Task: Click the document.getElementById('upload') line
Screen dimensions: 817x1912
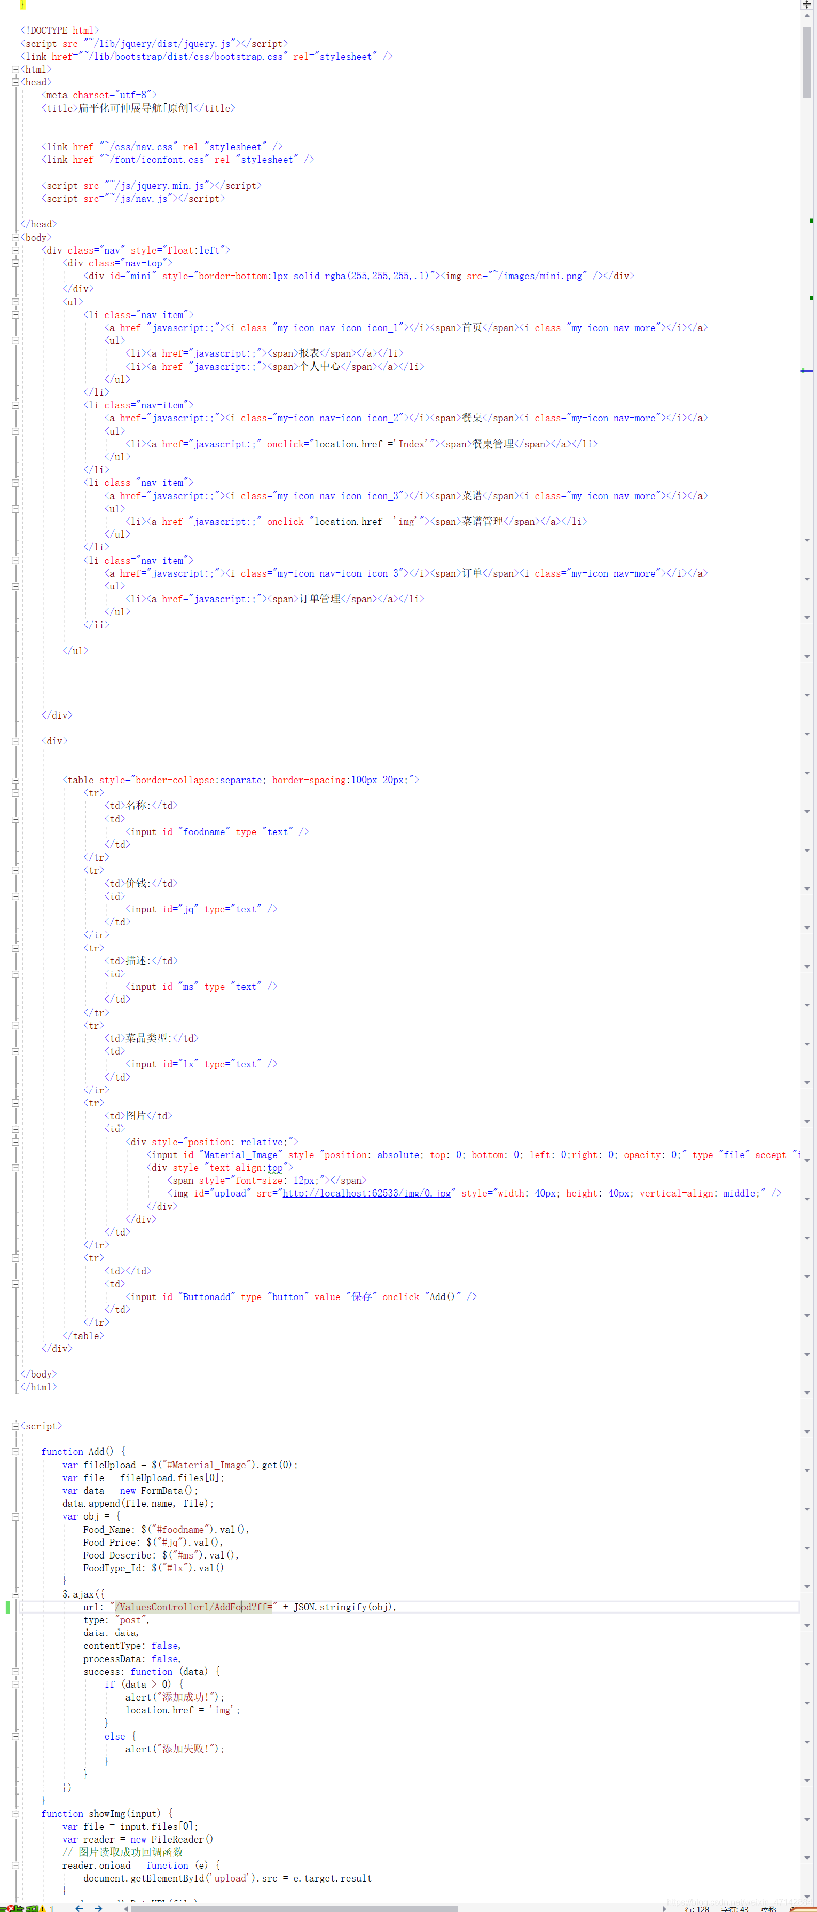Action: click(227, 1878)
